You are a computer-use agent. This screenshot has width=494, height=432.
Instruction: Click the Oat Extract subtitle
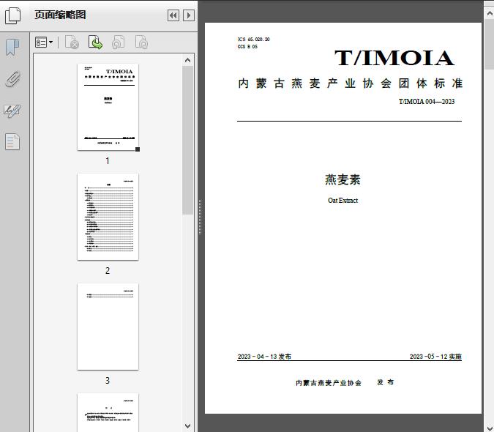(343, 201)
